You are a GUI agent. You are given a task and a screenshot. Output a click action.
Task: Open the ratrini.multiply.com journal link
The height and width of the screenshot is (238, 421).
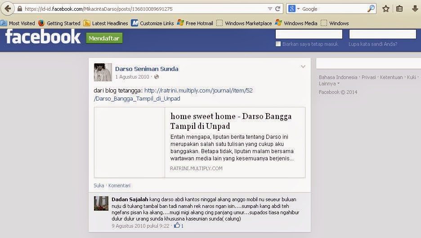tap(173, 95)
